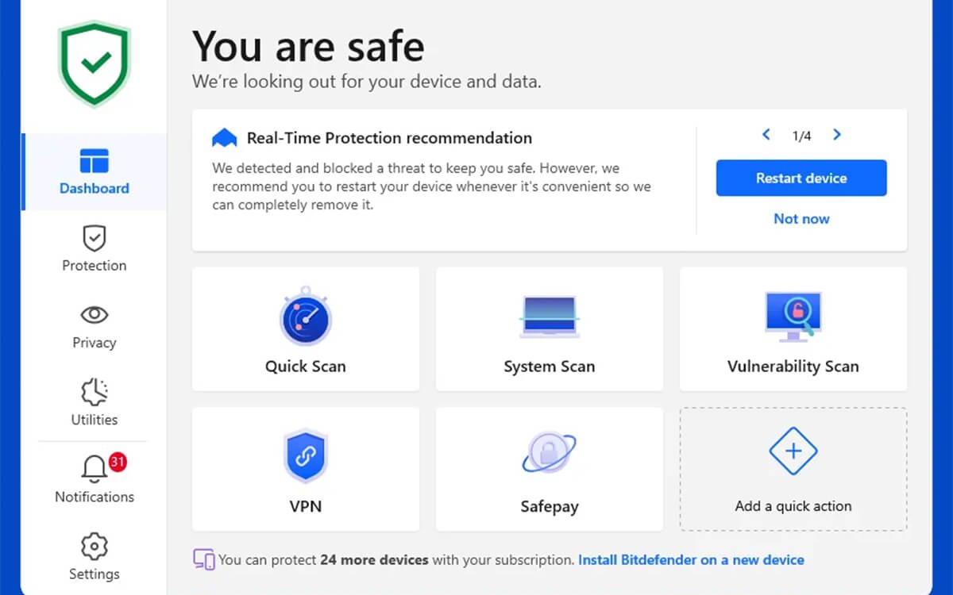The image size is (953, 595).
Task: Advance to the next recommendation with right chevron
Action: tap(836, 135)
